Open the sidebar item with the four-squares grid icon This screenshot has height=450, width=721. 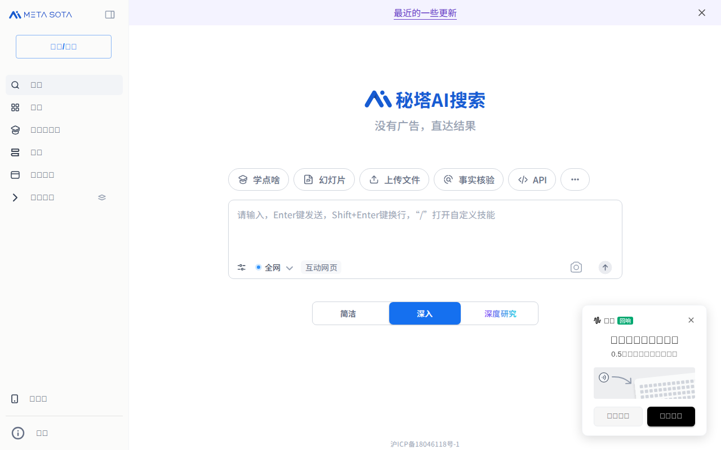[64, 107]
